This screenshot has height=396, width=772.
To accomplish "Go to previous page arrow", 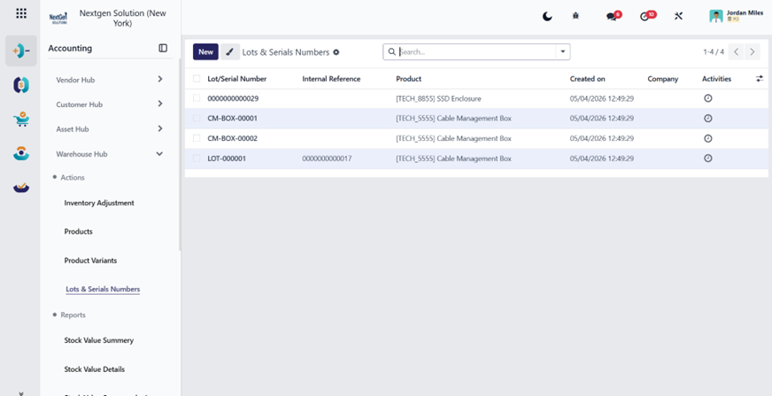I will (x=736, y=51).
